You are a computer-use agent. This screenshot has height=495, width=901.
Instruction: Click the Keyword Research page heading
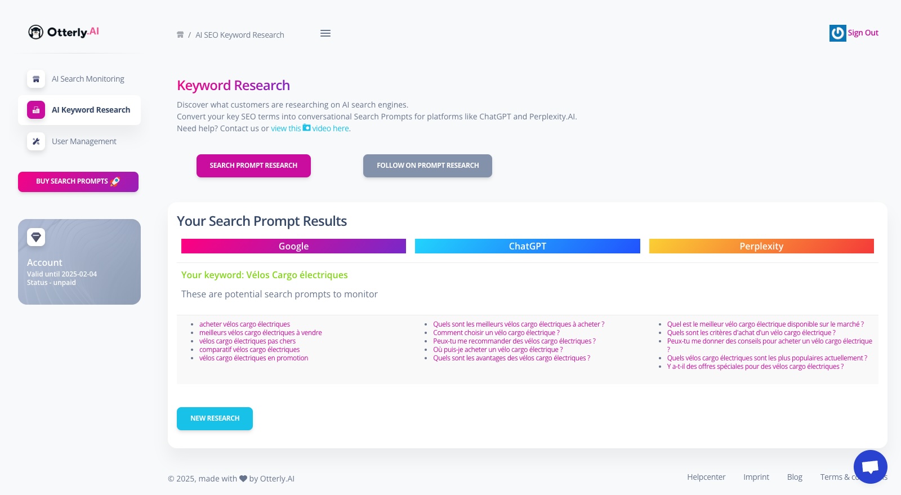(x=233, y=86)
